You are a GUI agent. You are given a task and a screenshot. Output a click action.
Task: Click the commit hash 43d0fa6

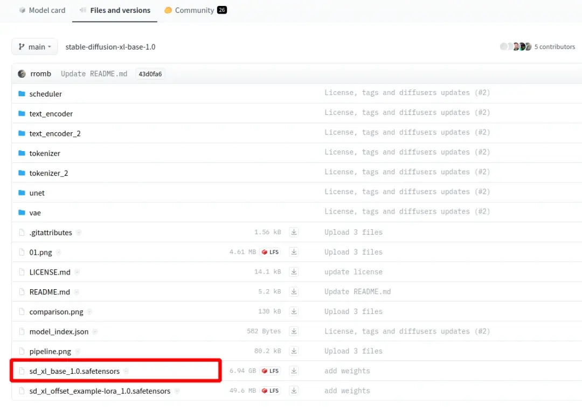[x=150, y=73]
